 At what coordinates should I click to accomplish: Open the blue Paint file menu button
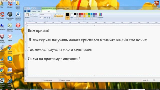[x=27, y=11]
